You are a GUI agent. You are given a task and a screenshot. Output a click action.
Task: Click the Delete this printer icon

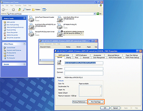(x=5, y=35)
